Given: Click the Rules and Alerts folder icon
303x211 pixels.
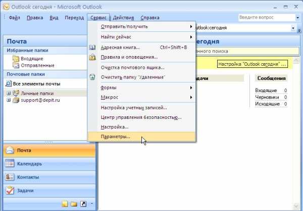Looking at the screenshot, I should click(x=92, y=57).
